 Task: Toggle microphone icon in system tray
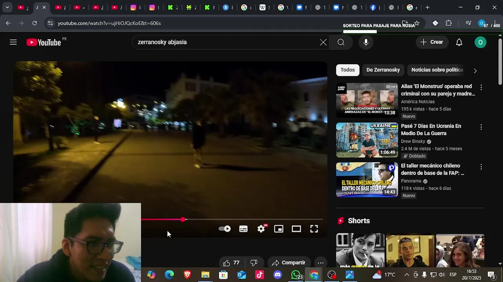click(424, 275)
